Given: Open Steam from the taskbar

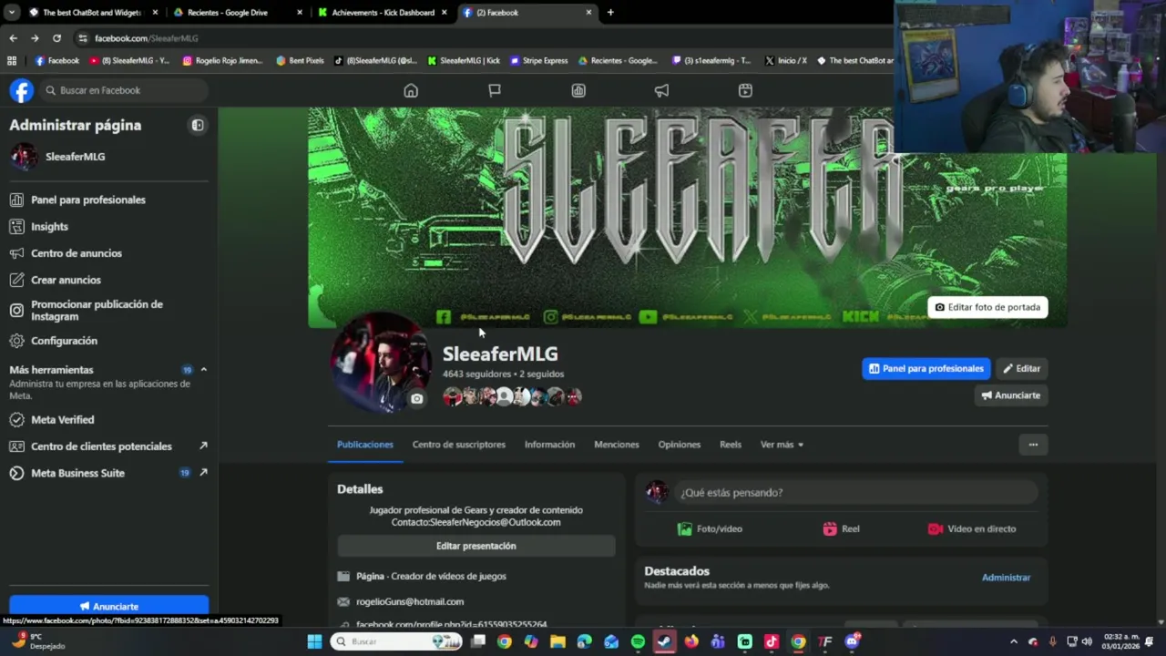Looking at the screenshot, I should pyautogui.click(x=665, y=641).
